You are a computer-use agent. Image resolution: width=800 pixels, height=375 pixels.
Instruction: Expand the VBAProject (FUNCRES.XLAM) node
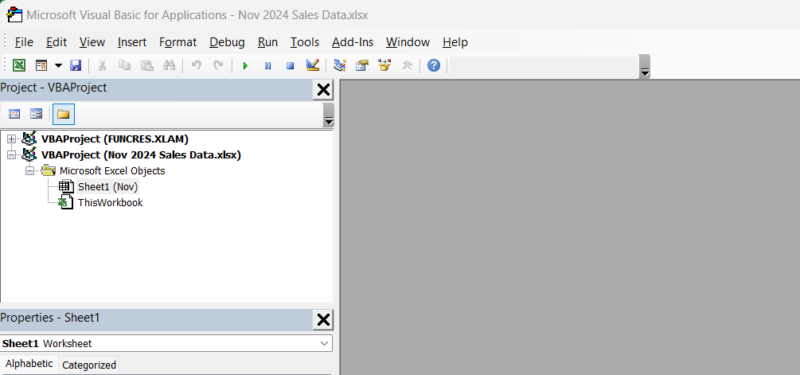click(12, 139)
